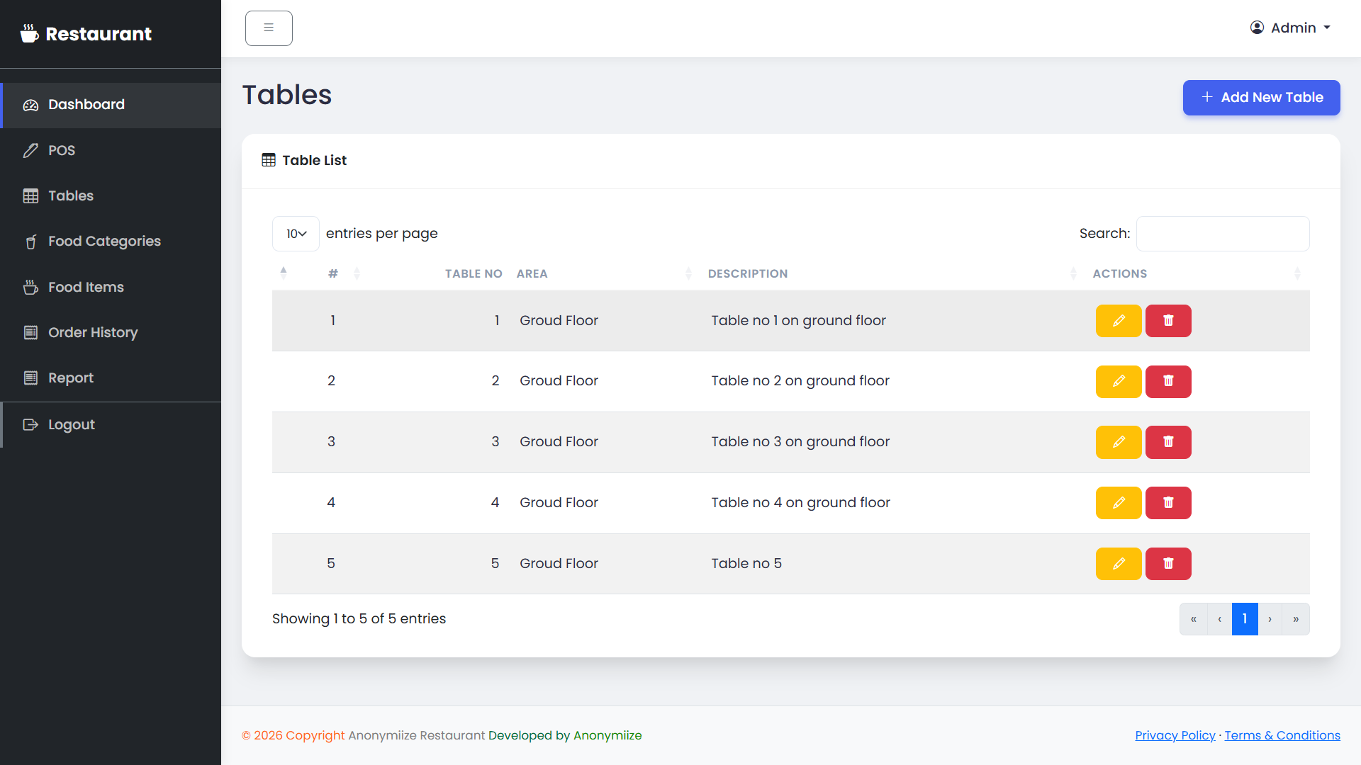
Task: Edit table 1 with the pencil button
Action: (1119, 321)
